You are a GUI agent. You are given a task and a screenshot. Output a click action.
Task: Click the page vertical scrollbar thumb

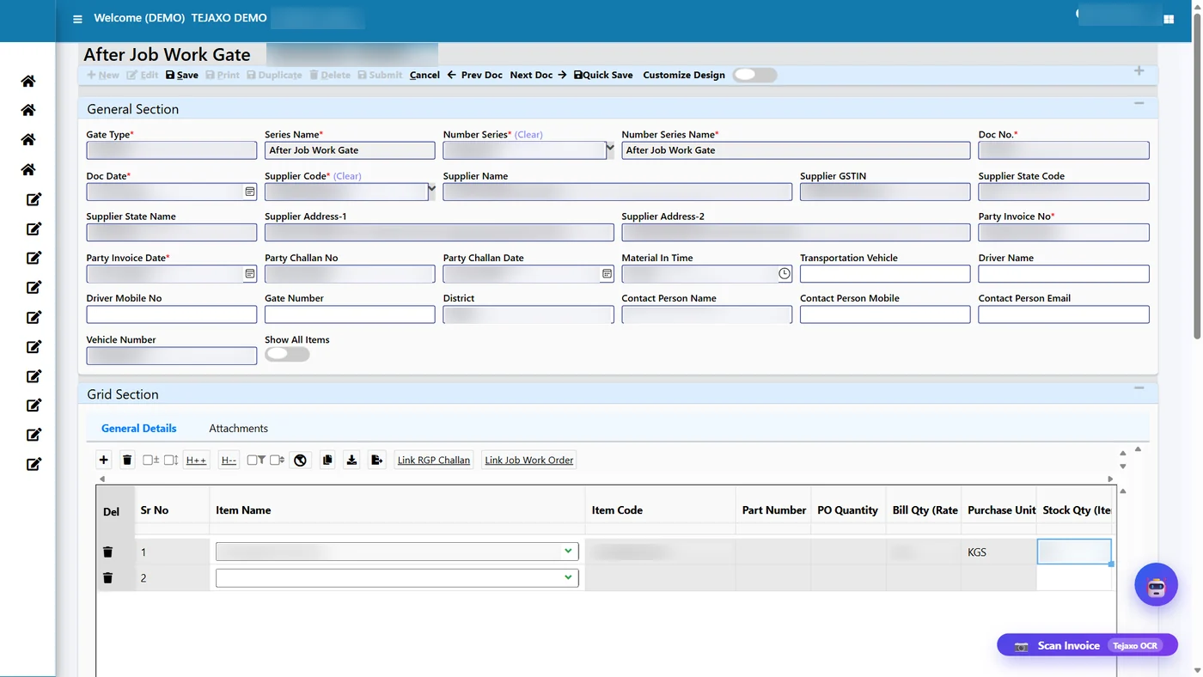(x=1197, y=176)
